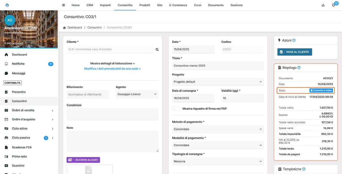Image resolution: width=342 pixels, height=174 pixels.
Task: Open the E-Commerce menu tab
Action: [x=178, y=5]
